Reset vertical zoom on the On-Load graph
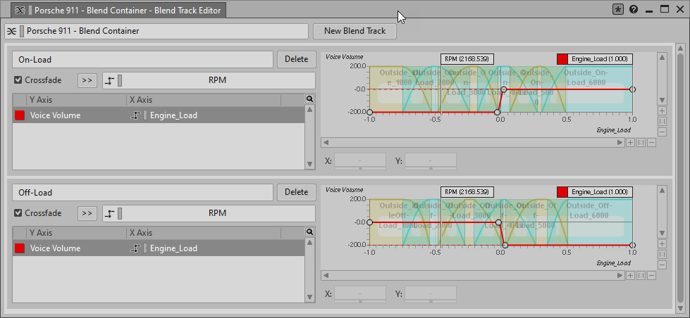690x318 pixels. tap(661, 121)
